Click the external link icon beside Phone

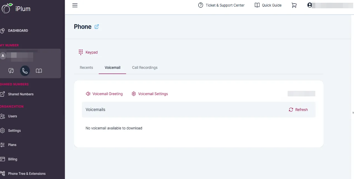point(97,27)
